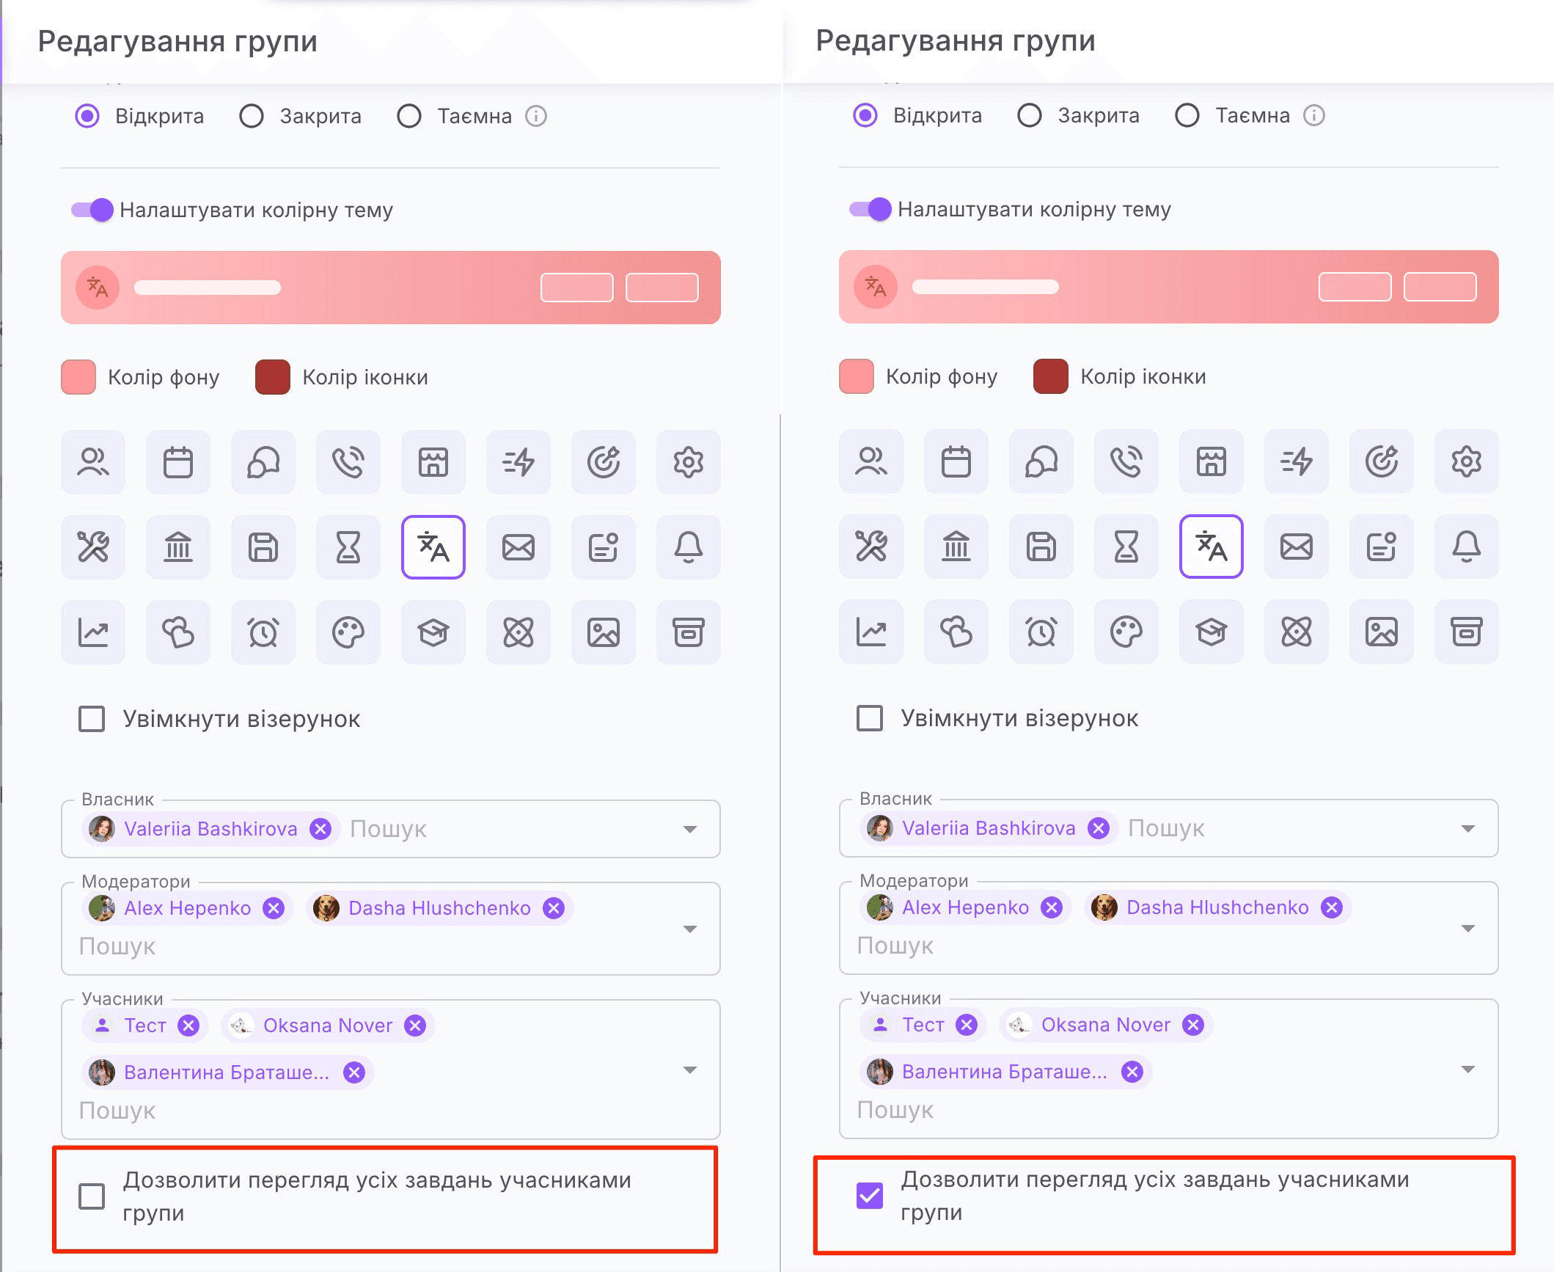Open the Колір іконки swatch in the right panel
Screen dimensions: 1554x1272
(1050, 376)
